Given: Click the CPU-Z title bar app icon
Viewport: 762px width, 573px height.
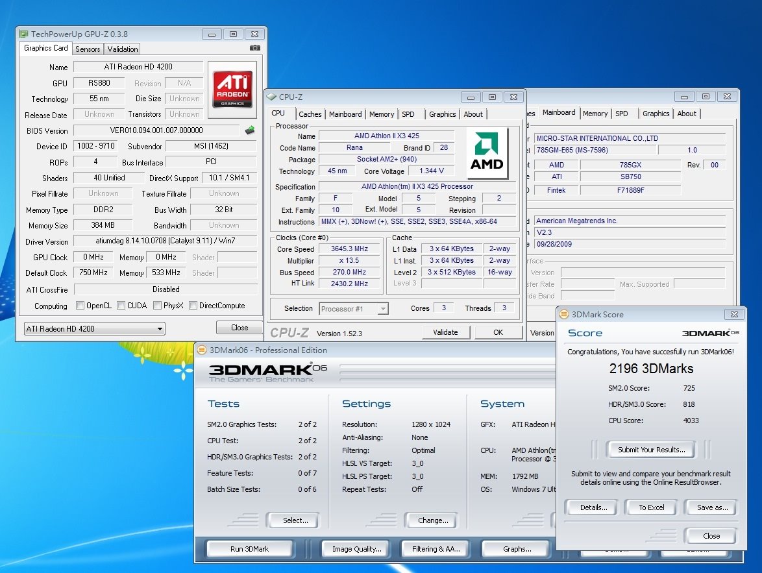Looking at the screenshot, I should [272, 97].
